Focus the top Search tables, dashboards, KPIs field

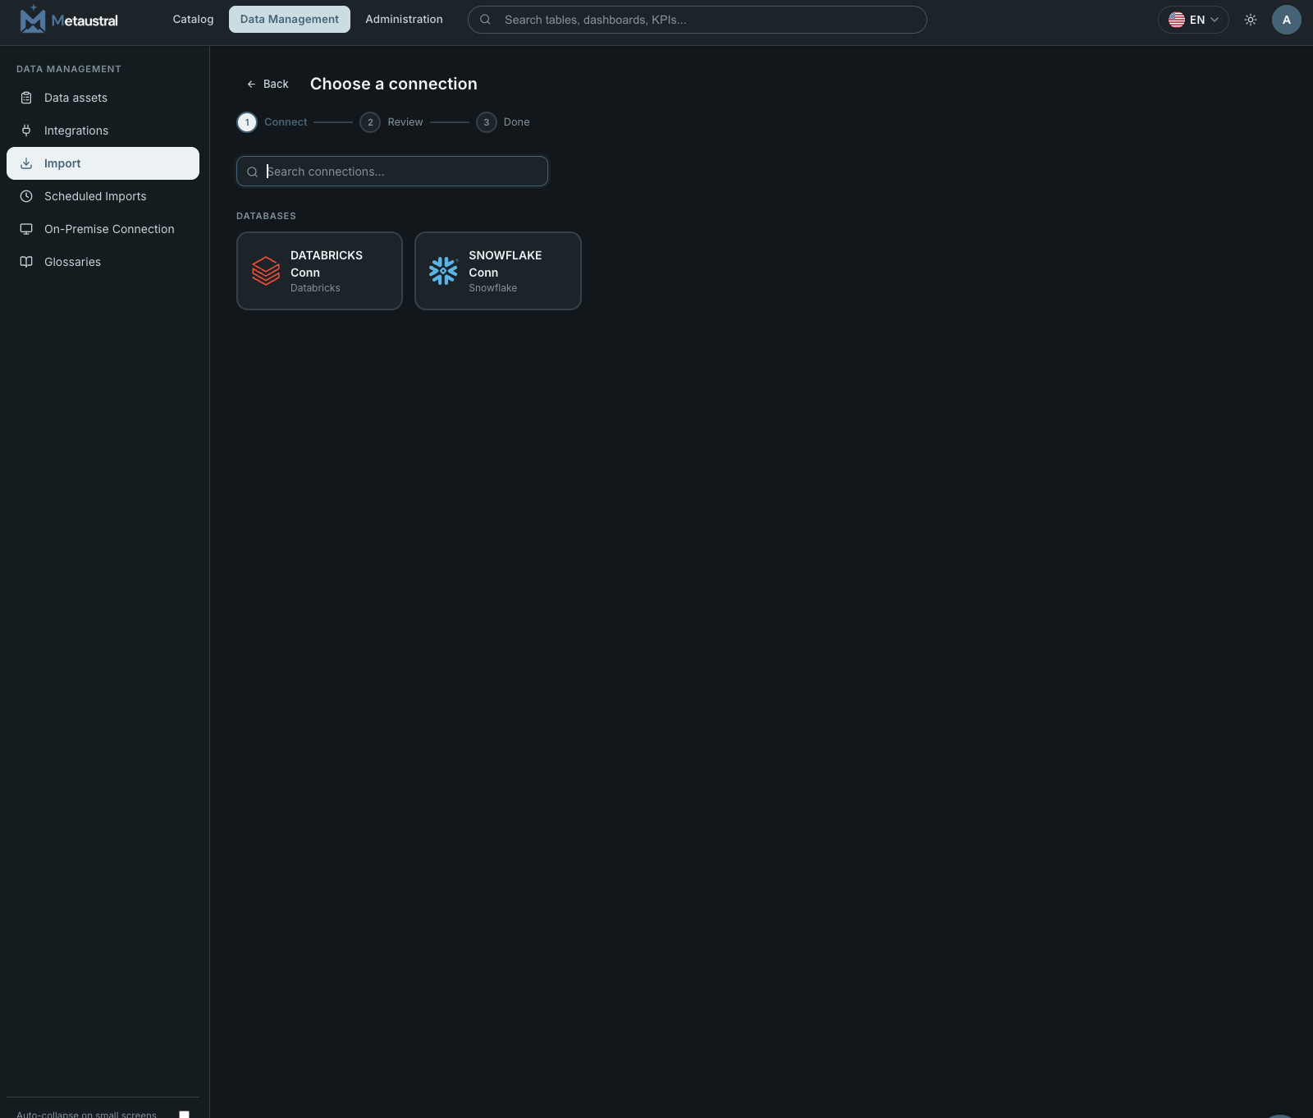pyautogui.click(x=698, y=20)
